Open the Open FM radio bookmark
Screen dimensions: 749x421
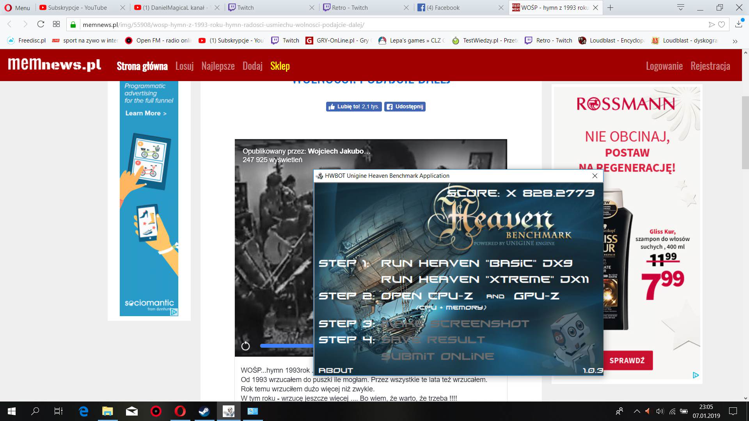pos(158,40)
